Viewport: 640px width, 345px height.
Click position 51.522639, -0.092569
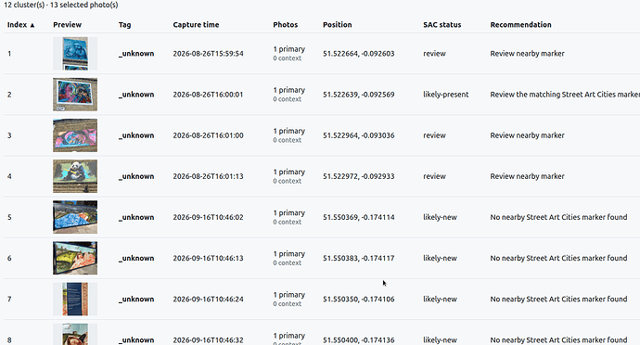pos(359,95)
